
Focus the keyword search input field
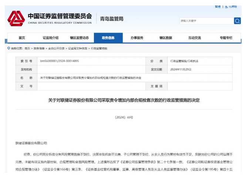pos(206,21)
